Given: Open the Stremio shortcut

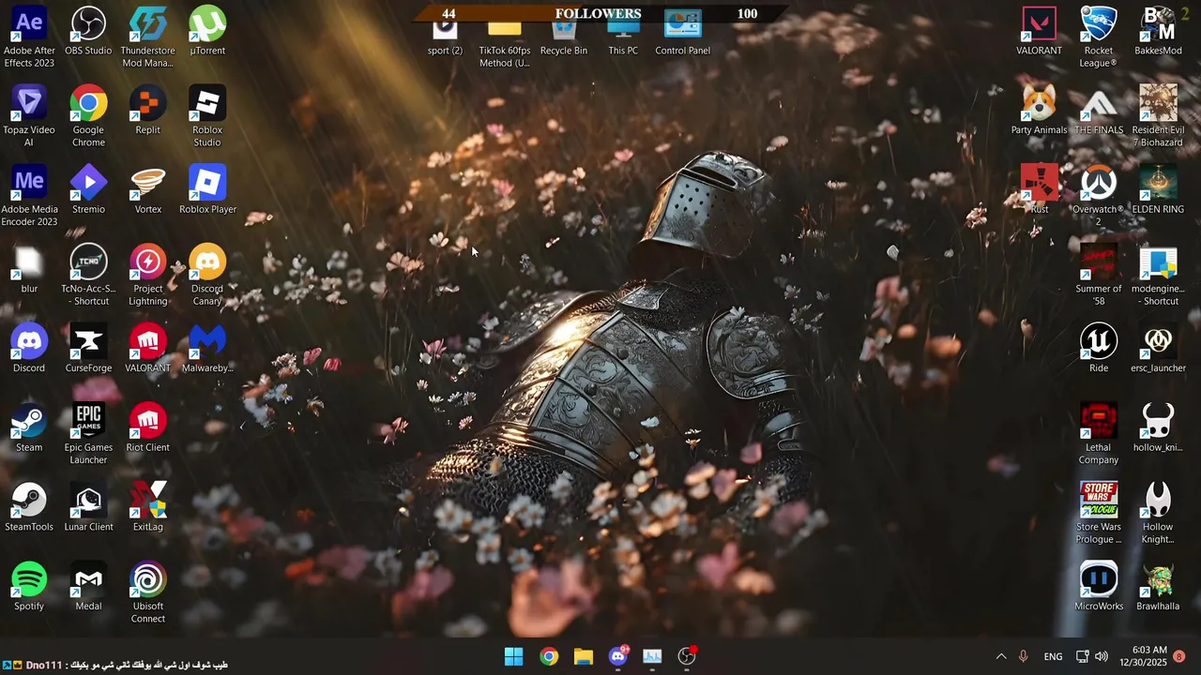Looking at the screenshot, I should pos(88,190).
